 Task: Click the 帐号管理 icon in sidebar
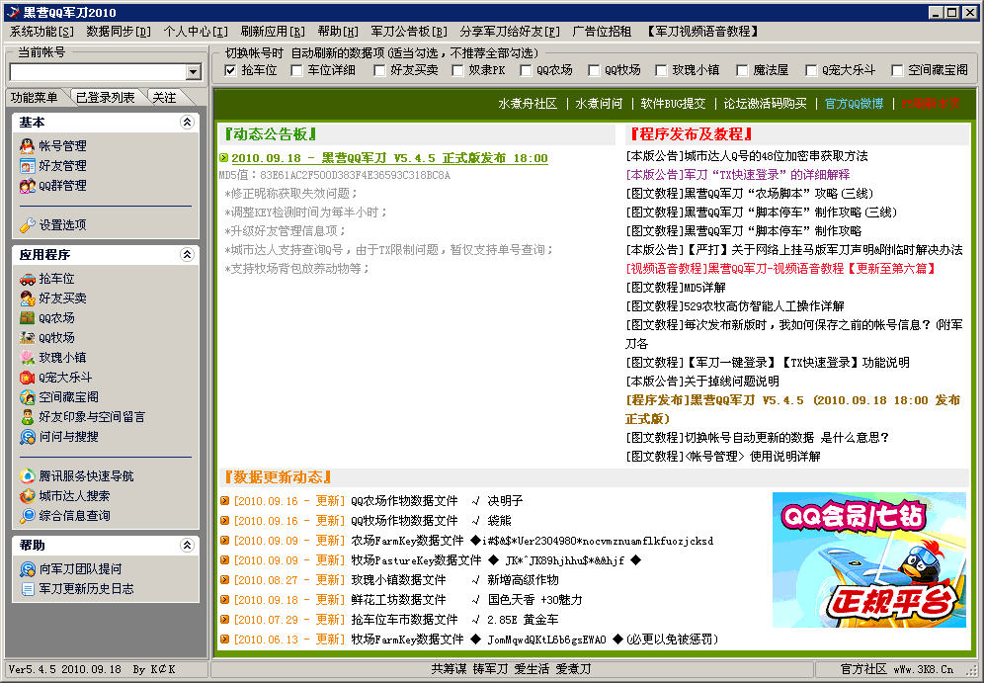[28, 146]
